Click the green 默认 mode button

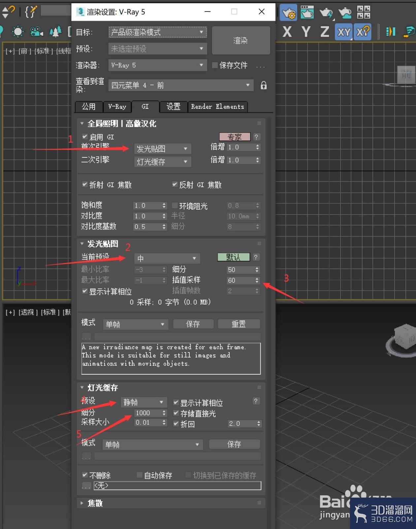(x=233, y=257)
